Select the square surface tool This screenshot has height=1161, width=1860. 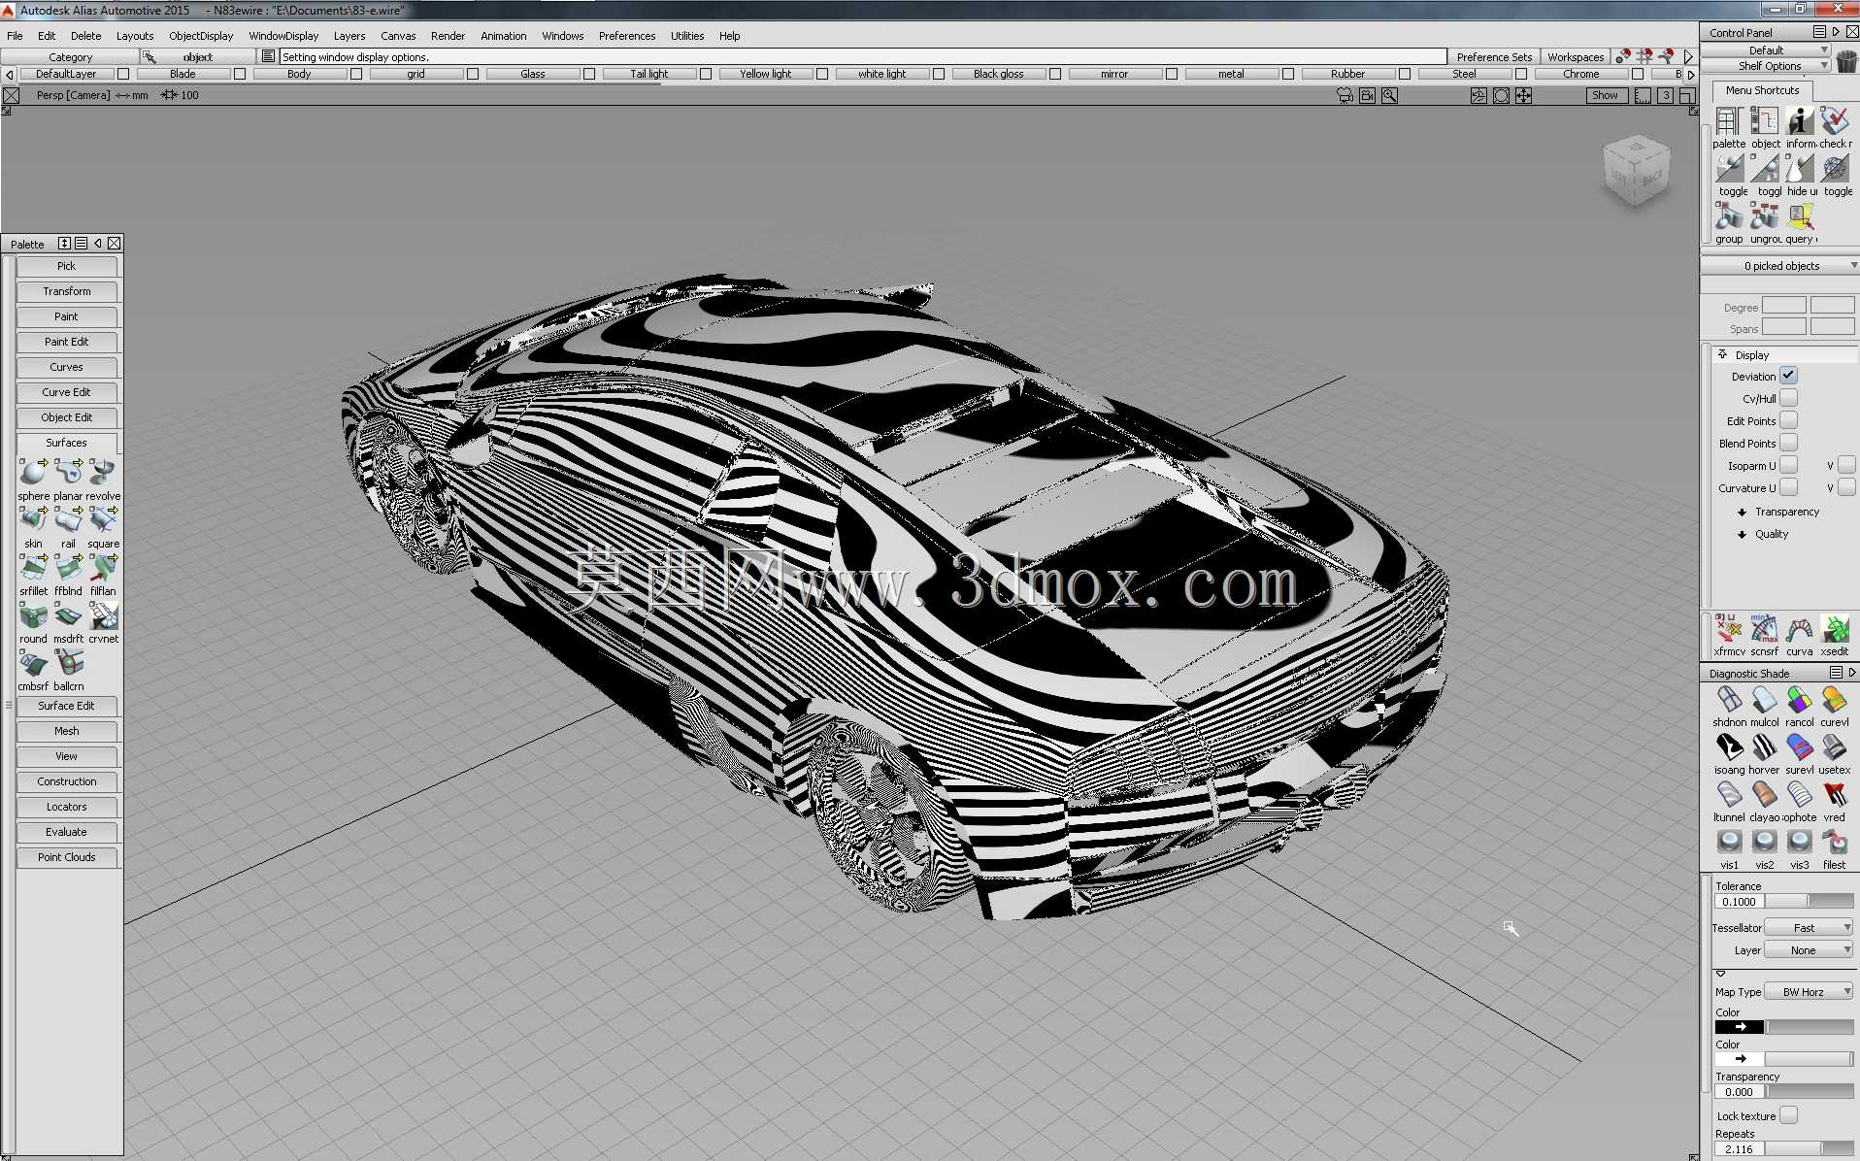pyautogui.click(x=103, y=520)
